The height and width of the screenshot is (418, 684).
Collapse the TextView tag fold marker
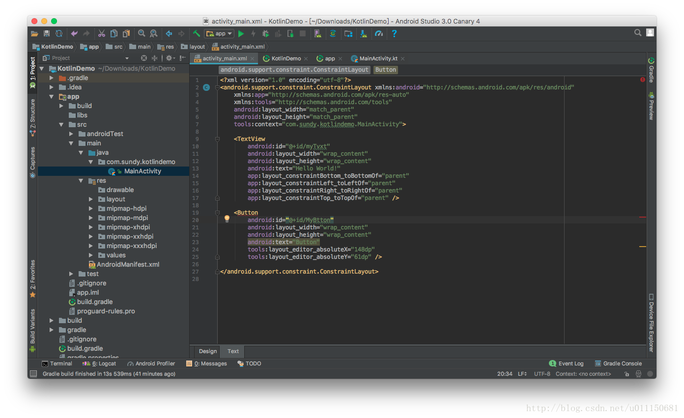[x=217, y=139]
